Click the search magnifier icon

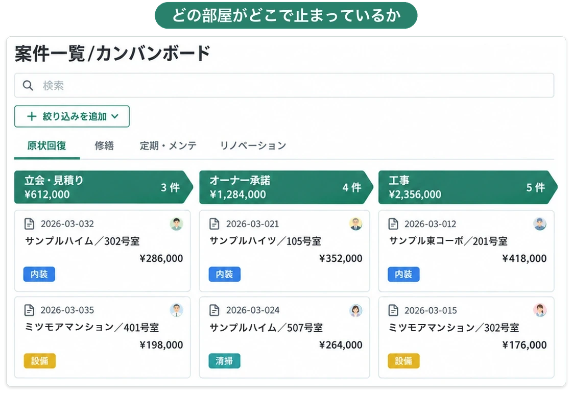(28, 86)
